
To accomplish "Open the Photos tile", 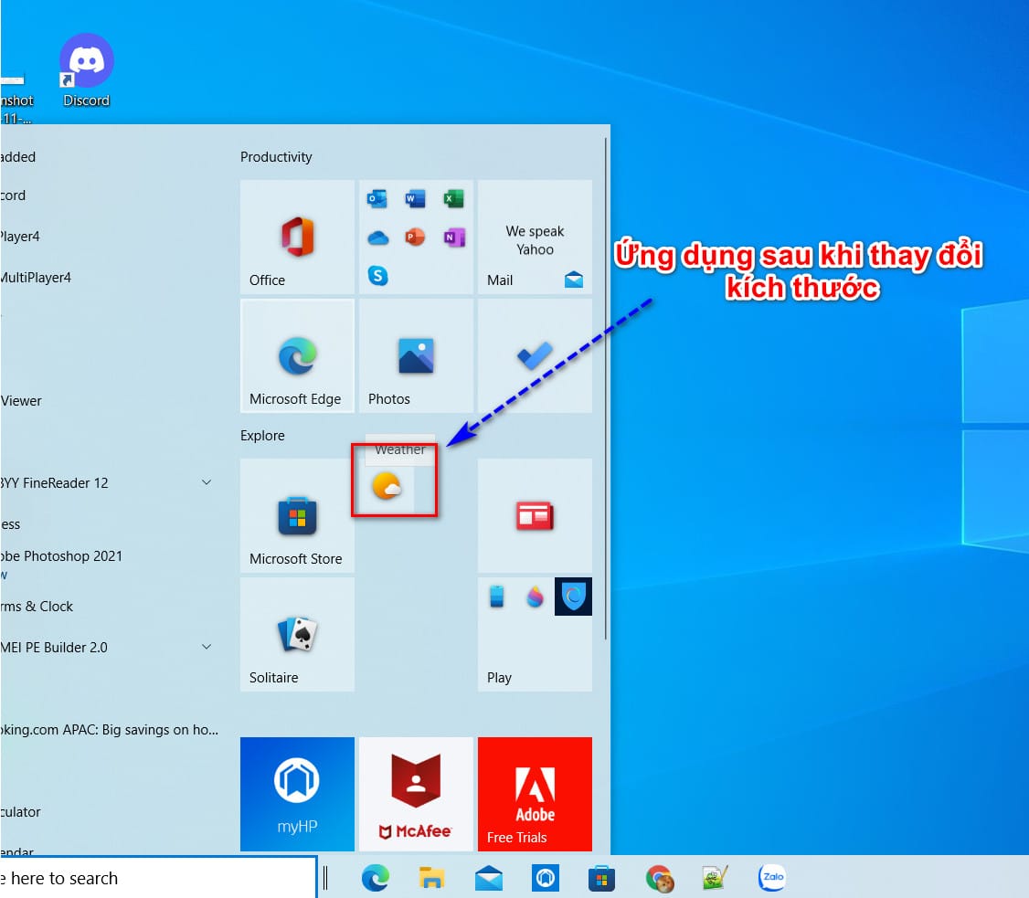I will click(416, 355).
